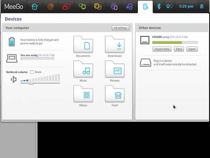Click the '65% of 31.2 GB' text
This screenshot has width=210, height=158.
tap(179, 37)
